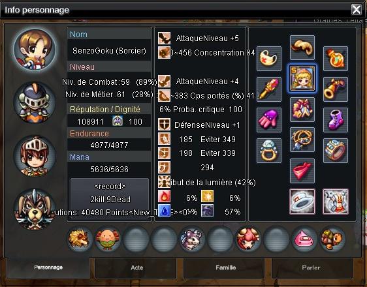The width and height of the screenshot is (367, 287).
Task: Select the red scarf equipment slot
Action: point(302,171)
